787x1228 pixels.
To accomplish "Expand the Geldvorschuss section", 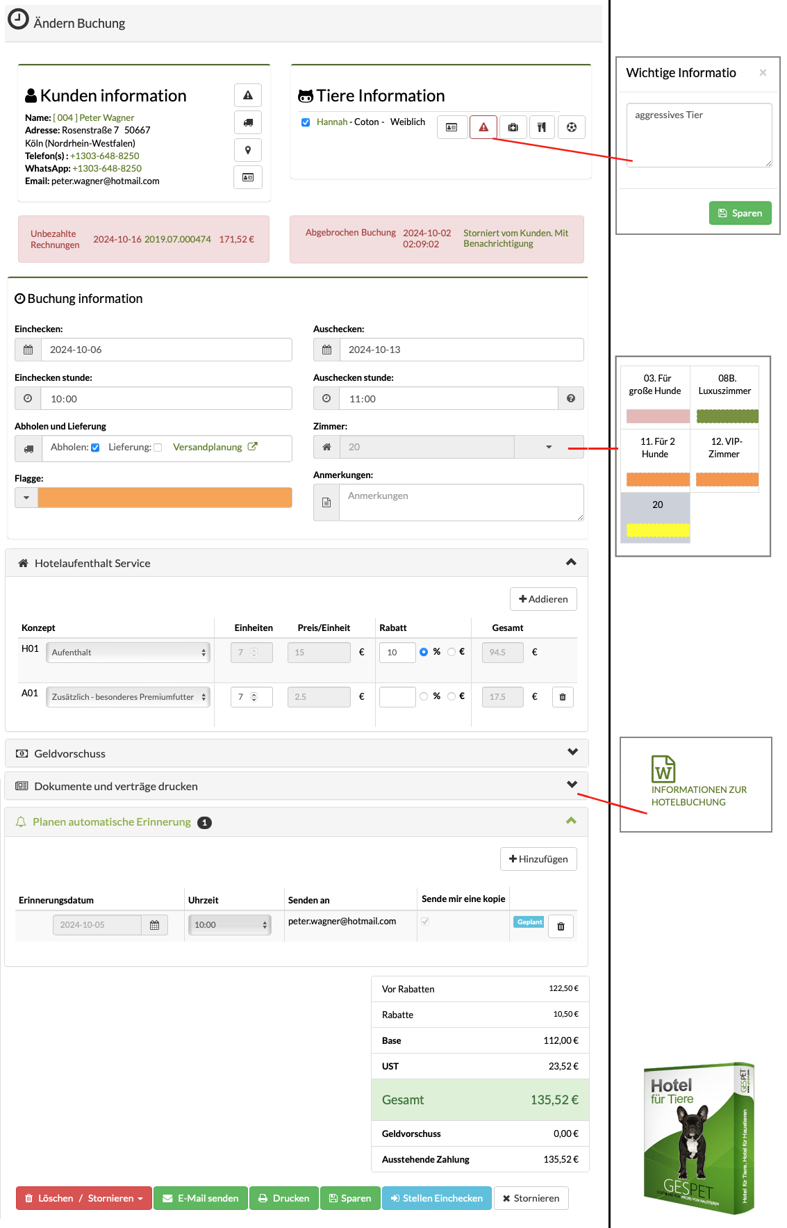I will pyautogui.click(x=297, y=753).
